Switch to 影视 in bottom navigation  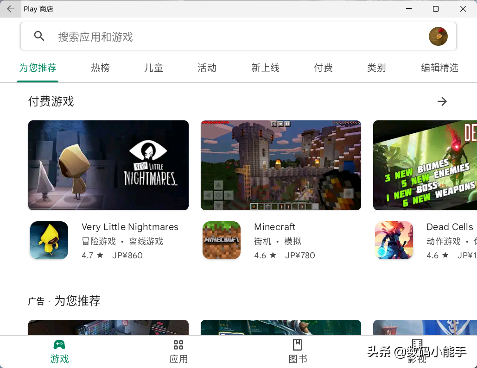pos(417,352)
